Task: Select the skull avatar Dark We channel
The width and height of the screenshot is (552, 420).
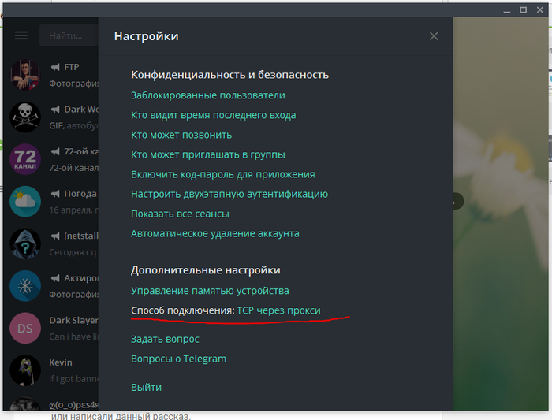Action: 25,117
